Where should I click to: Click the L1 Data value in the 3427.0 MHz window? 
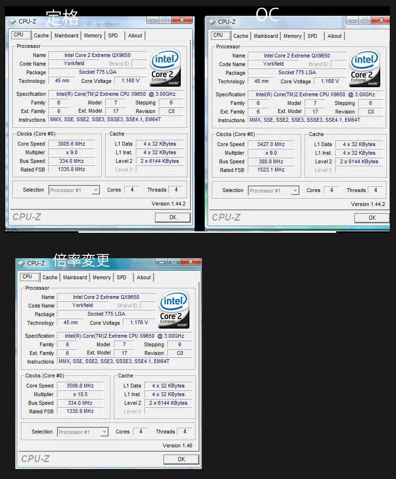pyautogui.click(x=359, y=145)
